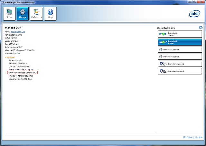Screen dimensions: 206x146
Task: Click the Activate port LED link
Action: tap(18, 32)
